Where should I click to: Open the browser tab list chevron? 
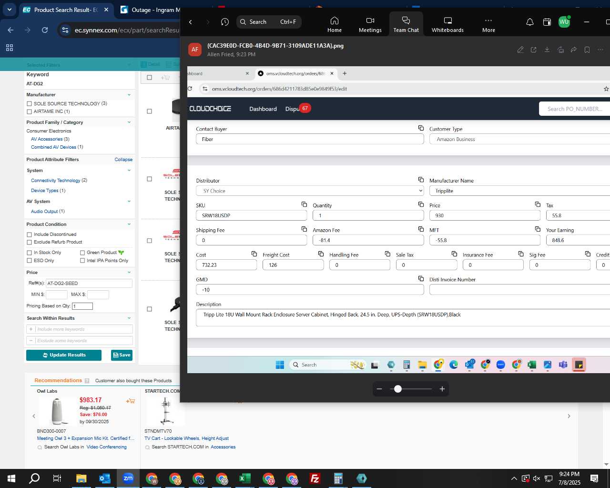[10, 10]
